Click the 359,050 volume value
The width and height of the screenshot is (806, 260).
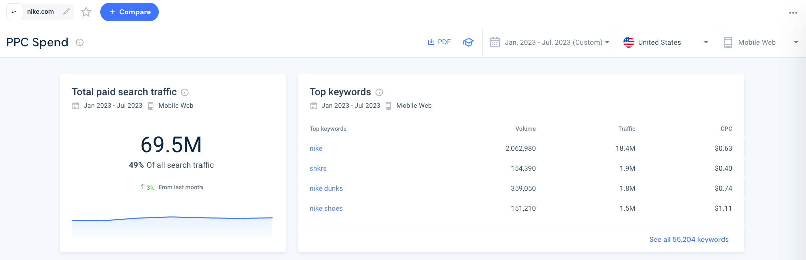pyautogui.click(x=523, y=188)
